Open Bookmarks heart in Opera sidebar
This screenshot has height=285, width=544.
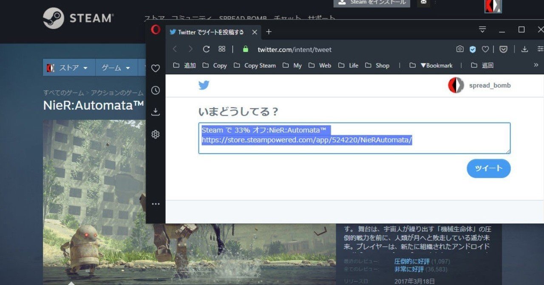(156, 68)
